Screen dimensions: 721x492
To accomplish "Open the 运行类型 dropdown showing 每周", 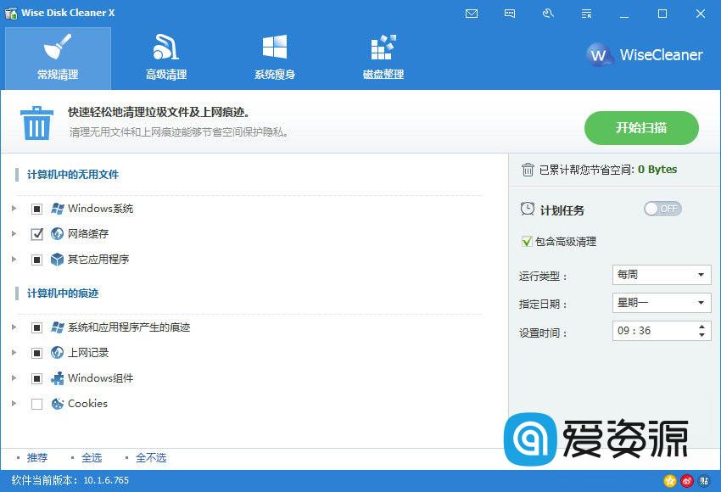I will pyautogui.click(x=662, y=275).
